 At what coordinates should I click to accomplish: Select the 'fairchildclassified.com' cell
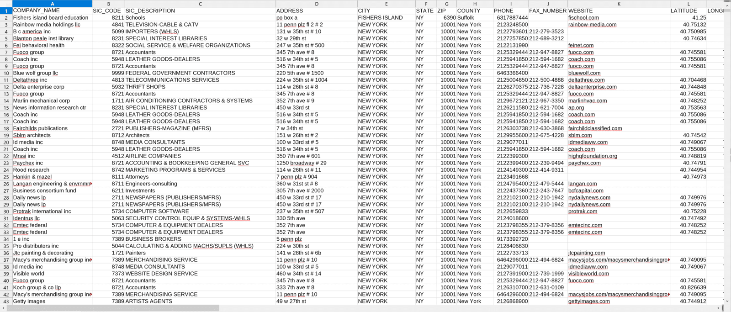coord(619,128)
